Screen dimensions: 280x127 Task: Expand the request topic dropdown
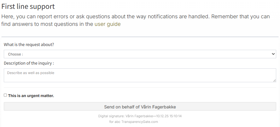(x=140, y=54)
